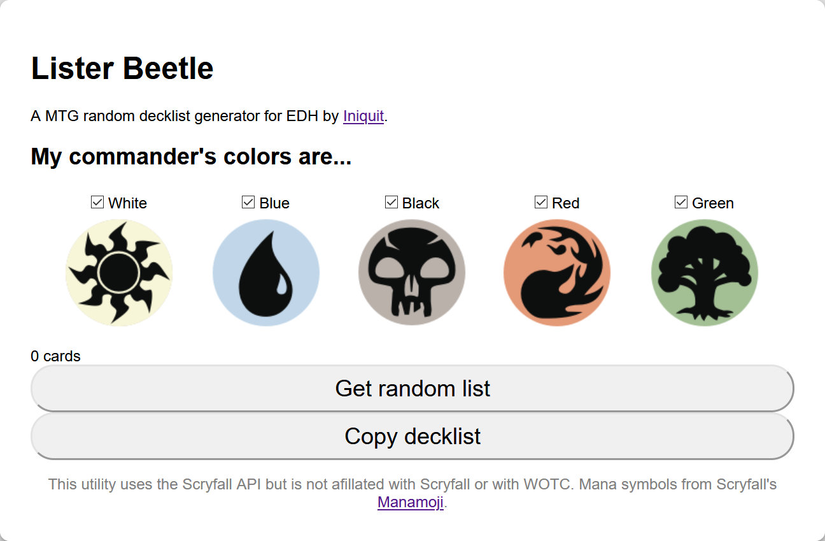Follow the Manamoji link in footer
Viewport: 825px width, 541px height.
click(411, 502)
